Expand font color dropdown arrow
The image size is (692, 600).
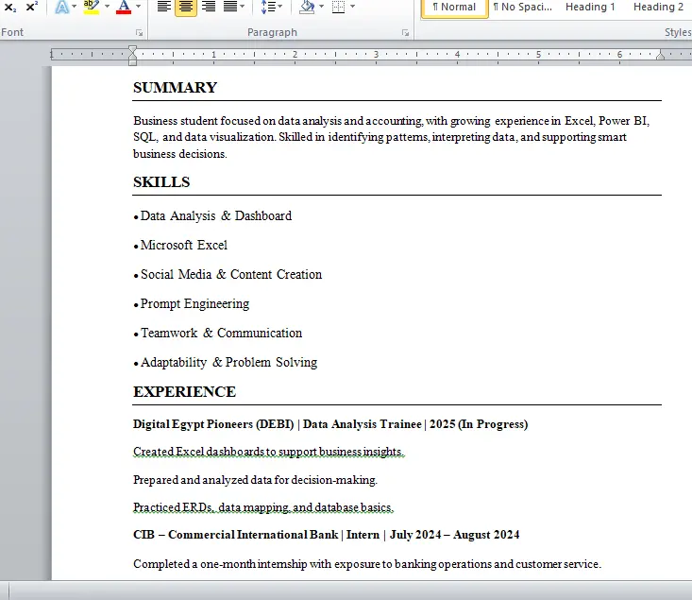point(138,7)
